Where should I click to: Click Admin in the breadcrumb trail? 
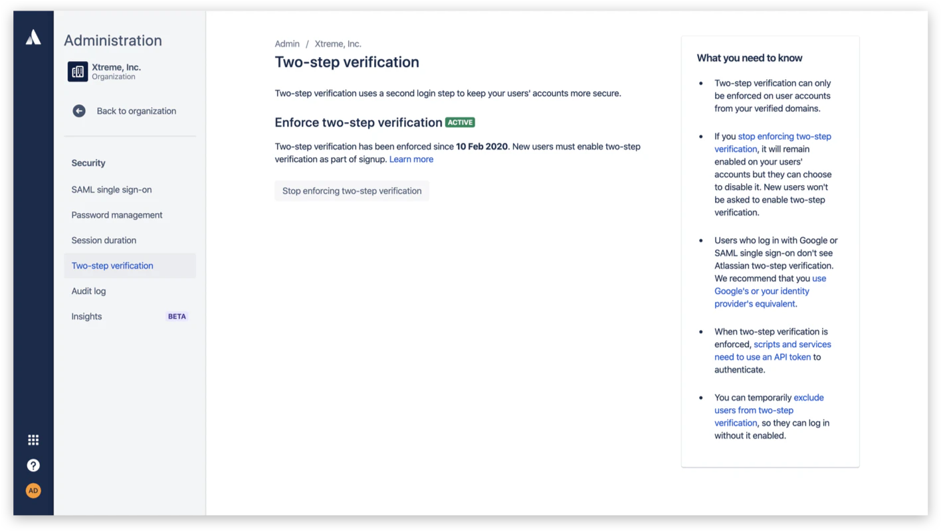coord(287,43)
